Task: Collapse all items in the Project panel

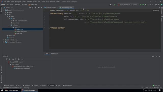Action: (x=35, y=8)
